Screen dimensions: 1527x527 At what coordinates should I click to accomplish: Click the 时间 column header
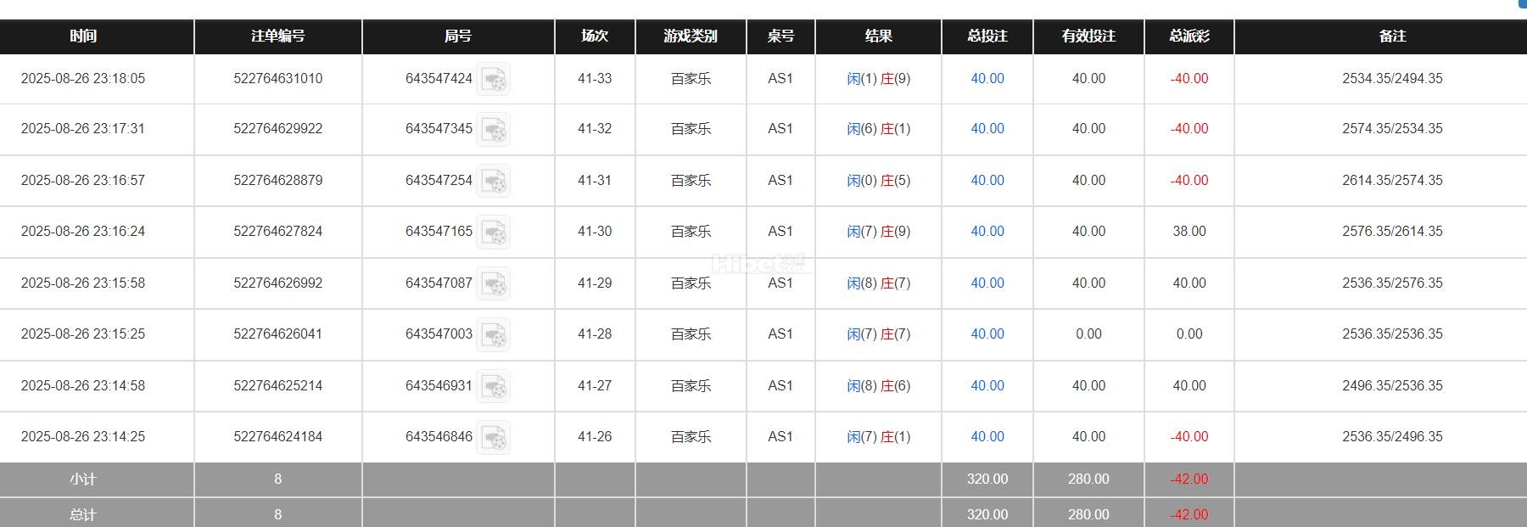click(x=81, y=36)
